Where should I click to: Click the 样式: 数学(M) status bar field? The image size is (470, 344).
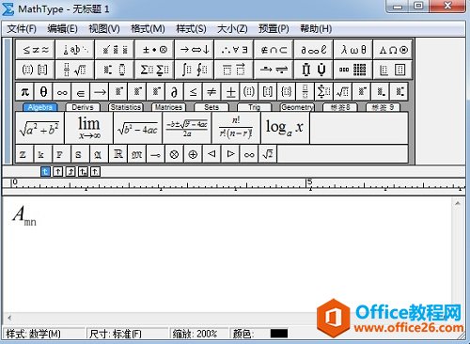coord(44,334)
